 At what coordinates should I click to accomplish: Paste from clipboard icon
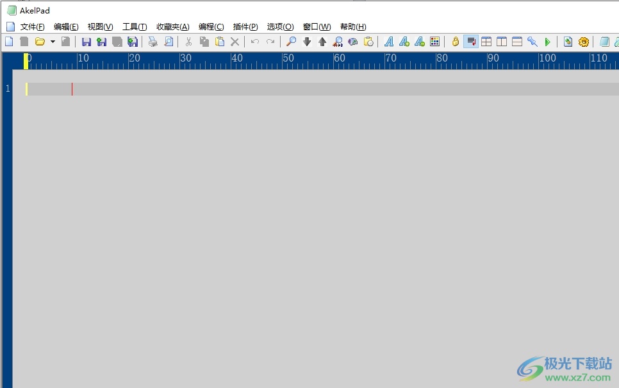[220, 42]
